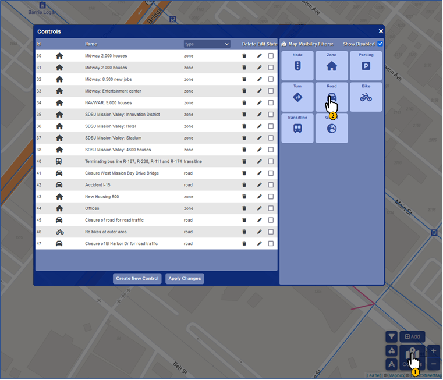Image resolution: width=443 pixels, height=380 pixels.
Task: Close the Controls dialog
Action: [381, 31]
